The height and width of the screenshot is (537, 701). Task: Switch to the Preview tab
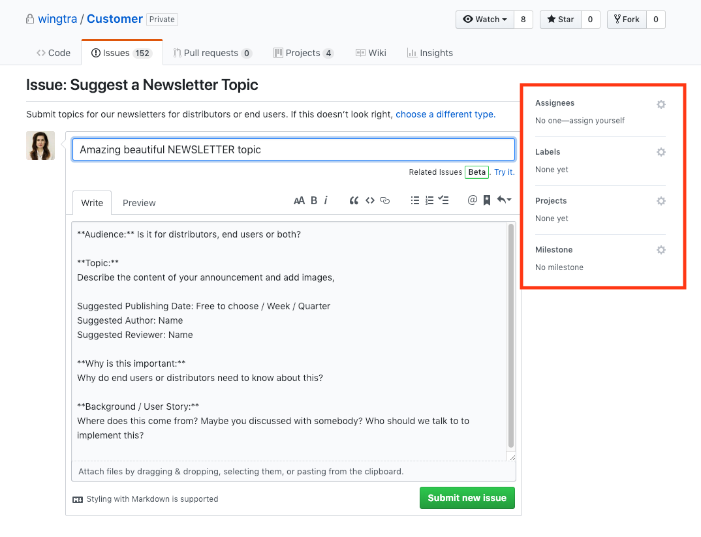click(139, 203)
